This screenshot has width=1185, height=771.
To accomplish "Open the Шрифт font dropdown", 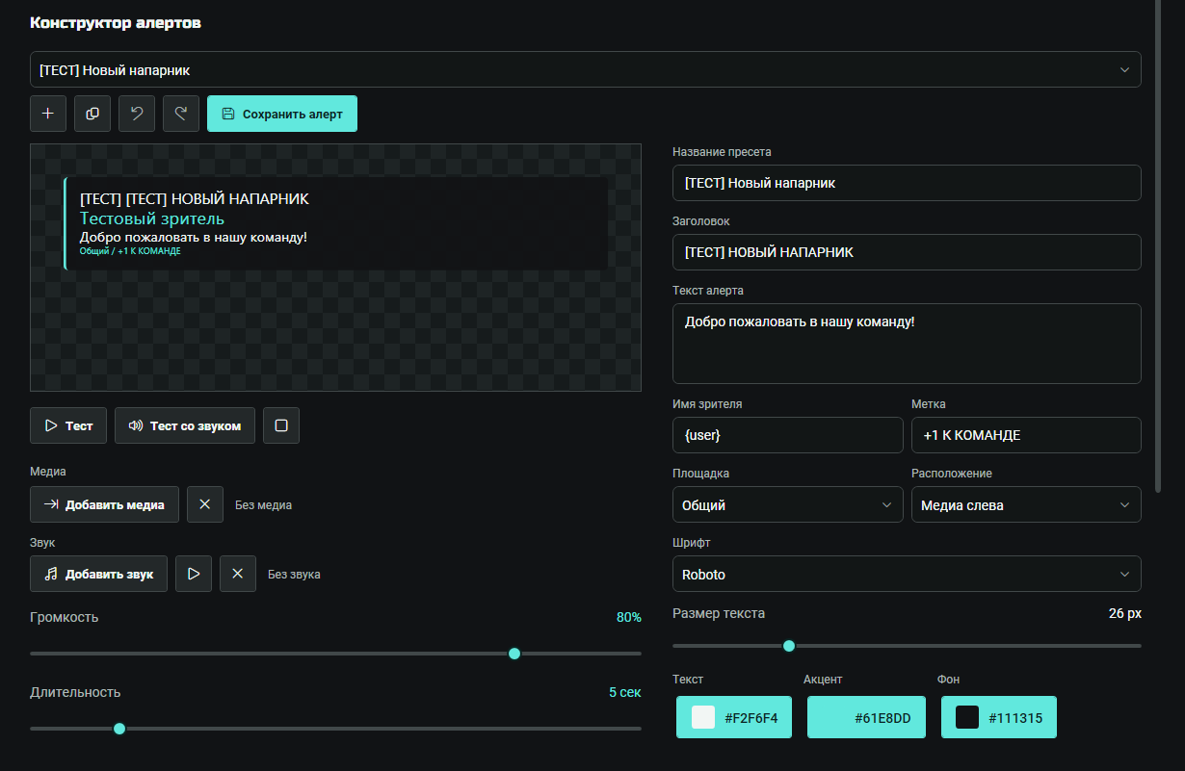I will coord(907,574).
